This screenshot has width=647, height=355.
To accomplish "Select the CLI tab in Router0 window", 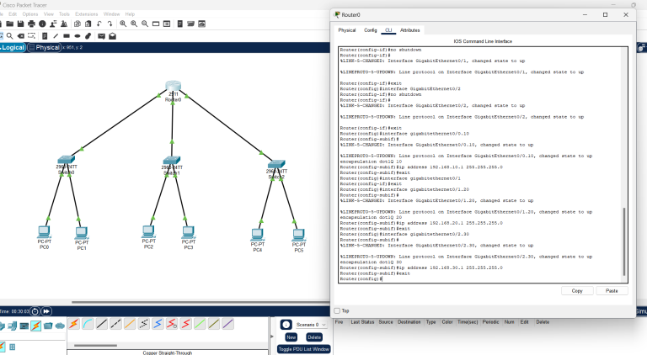I will (x=388, y=30).
